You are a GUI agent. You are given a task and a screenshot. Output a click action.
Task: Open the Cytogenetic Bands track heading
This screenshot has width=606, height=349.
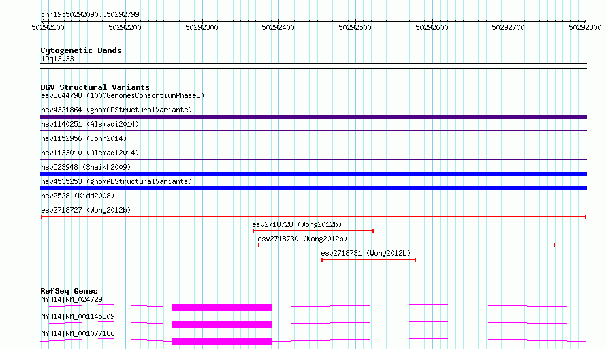[x=81, y=50]
